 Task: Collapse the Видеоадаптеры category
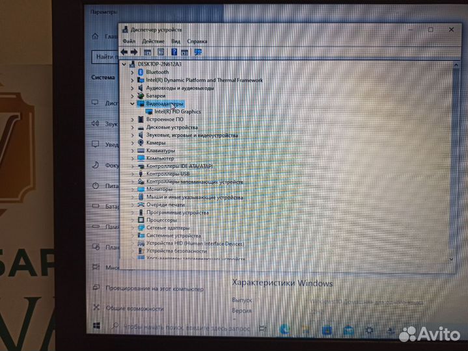point(132,104)
